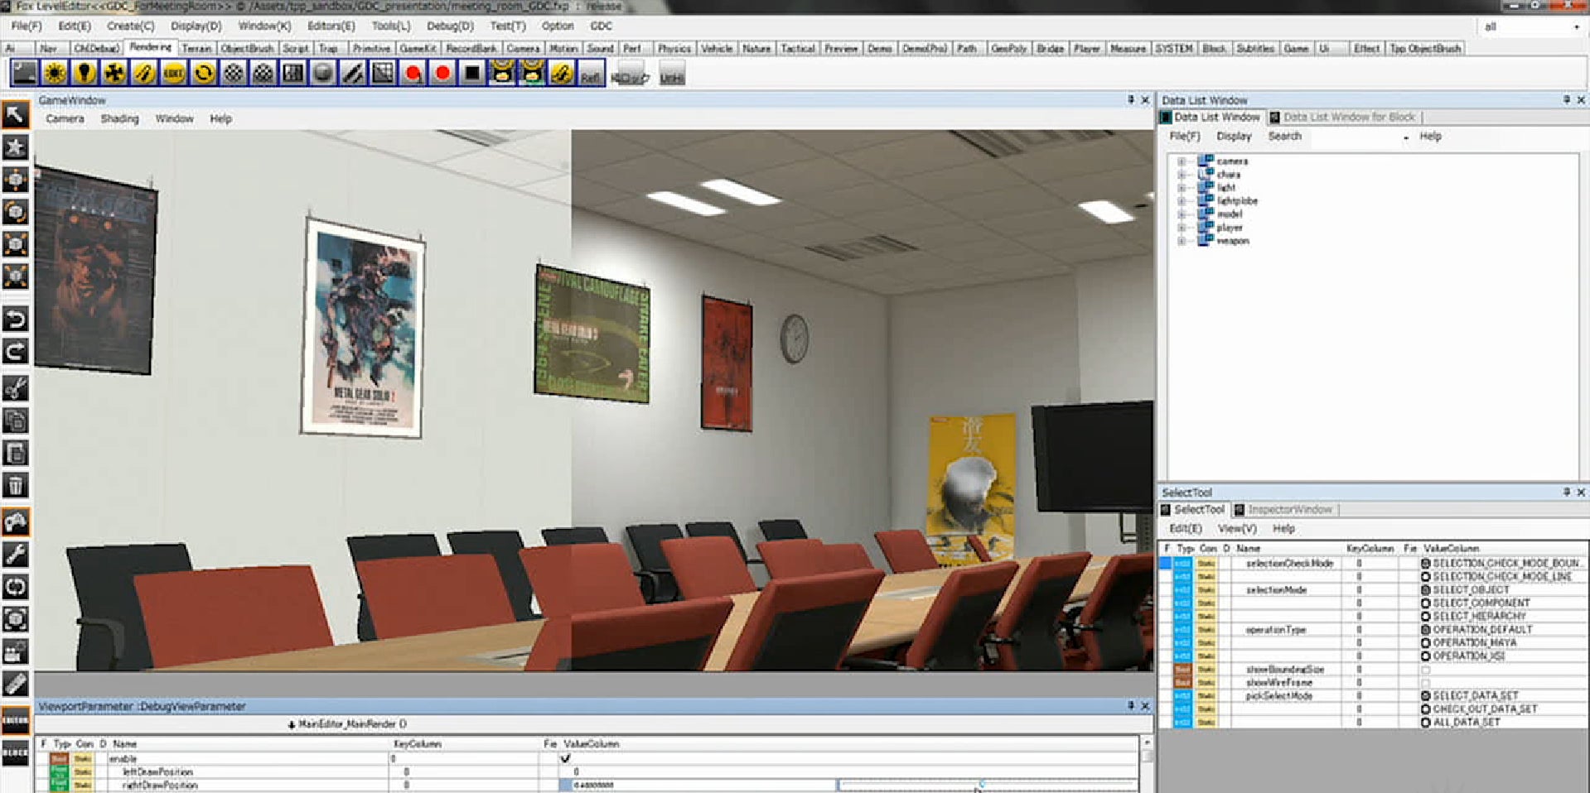Click the Redo arrow icon
The width and height of the screenshot is (1590, 793).
16,352
